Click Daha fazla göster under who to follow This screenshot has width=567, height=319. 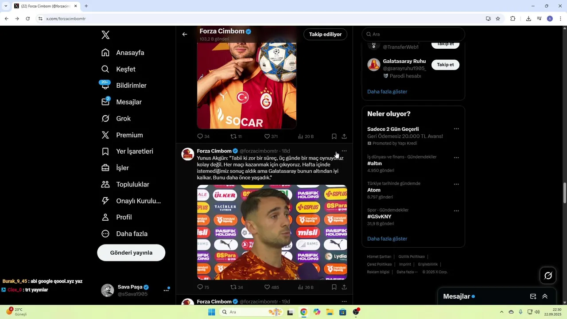tap(387, 92)
